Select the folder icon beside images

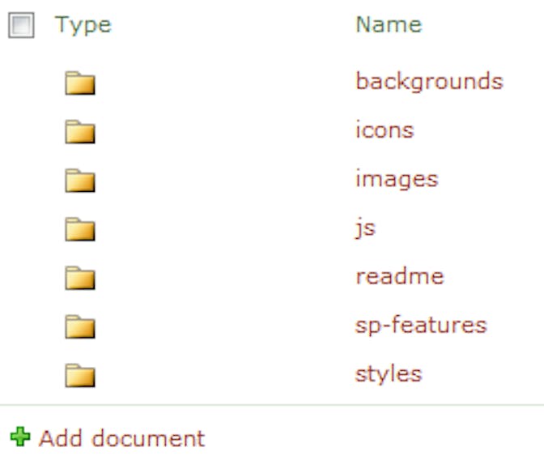(x=80, y=180)
